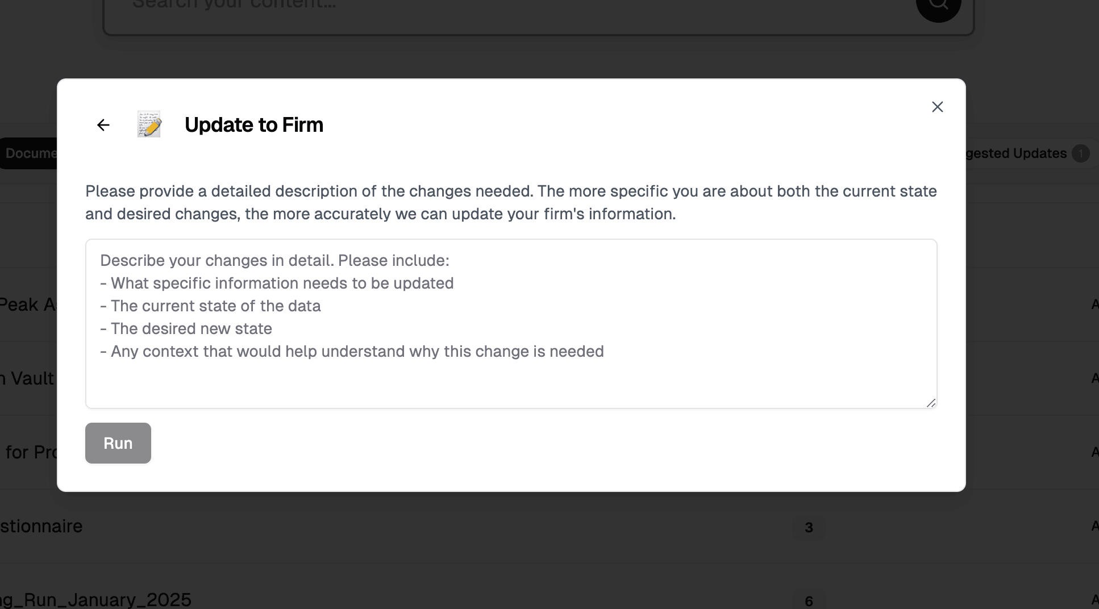The width and height of the screenshot is (1099, 609).
Task: Click the Run button
Action: [x=118, y=443]
